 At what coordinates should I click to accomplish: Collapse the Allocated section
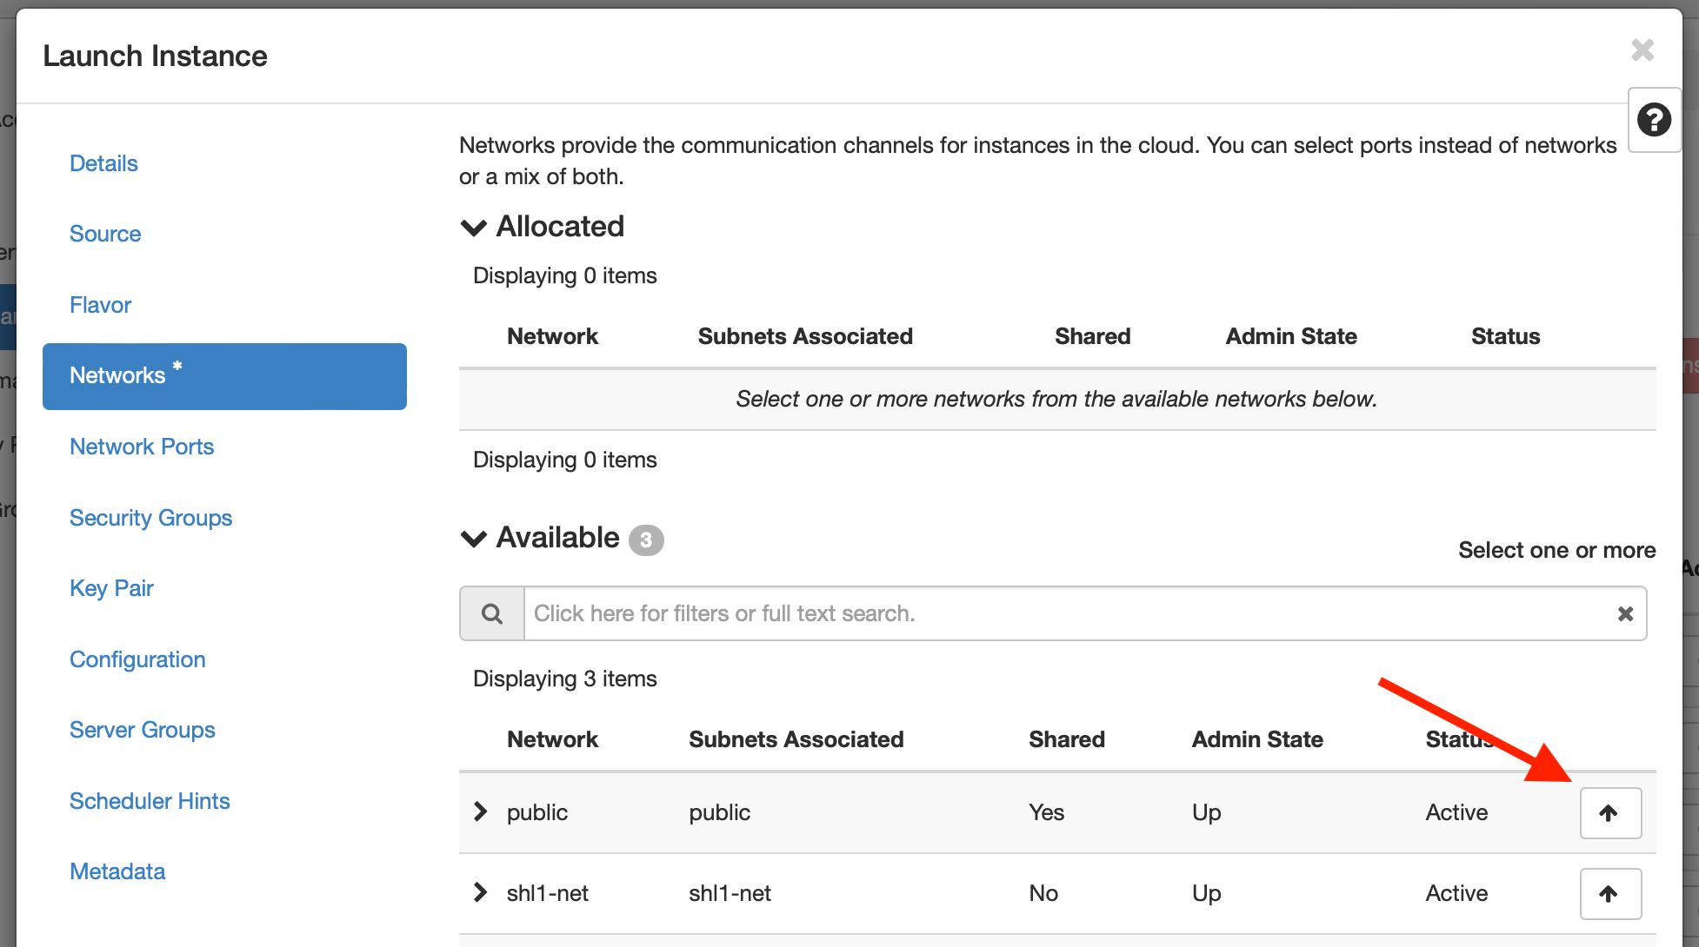[x=473, y=227]
